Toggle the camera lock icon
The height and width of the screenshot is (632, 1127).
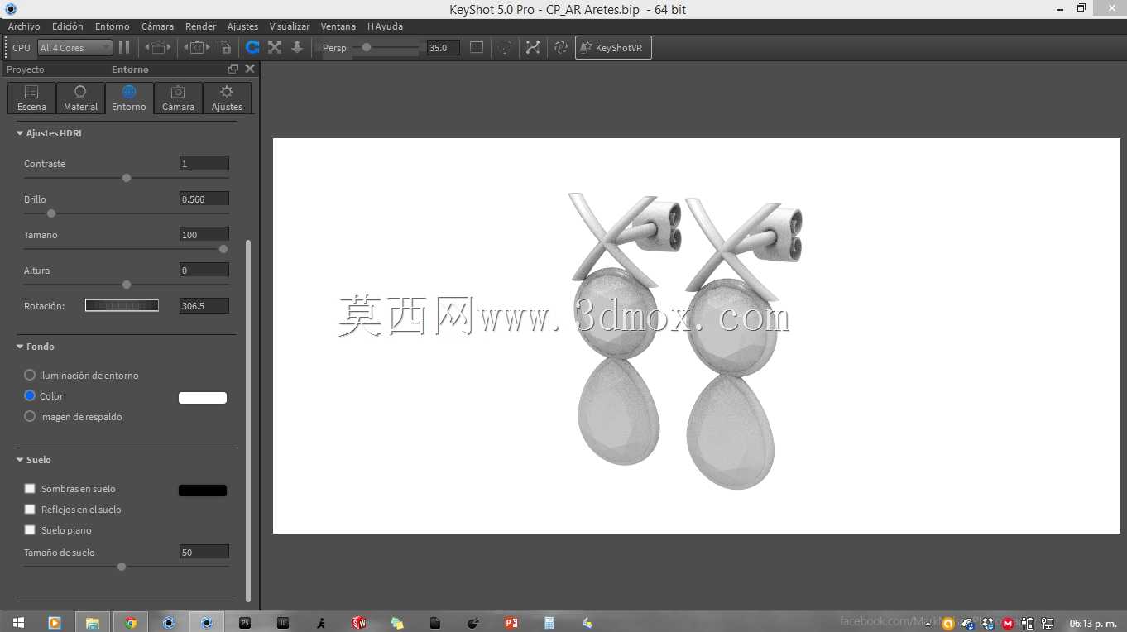225,47
